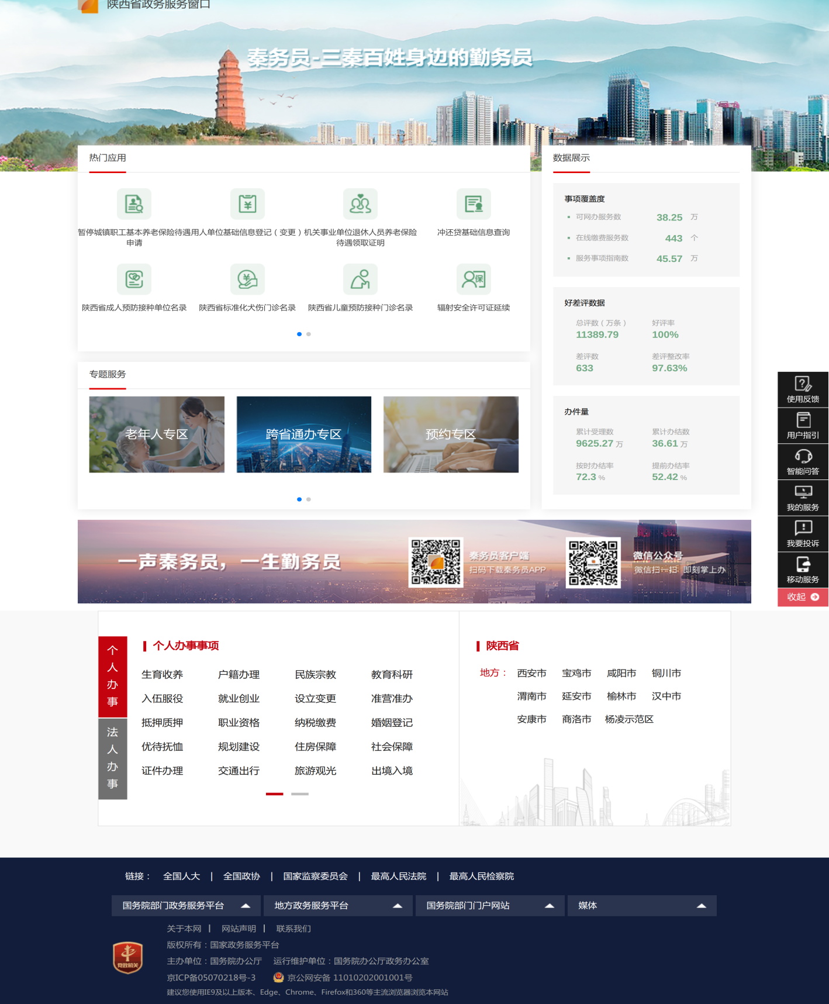Select second page dot of 热门应用 carousel
This screenshot has height=1004, width=829.
[x=309, y=334]
